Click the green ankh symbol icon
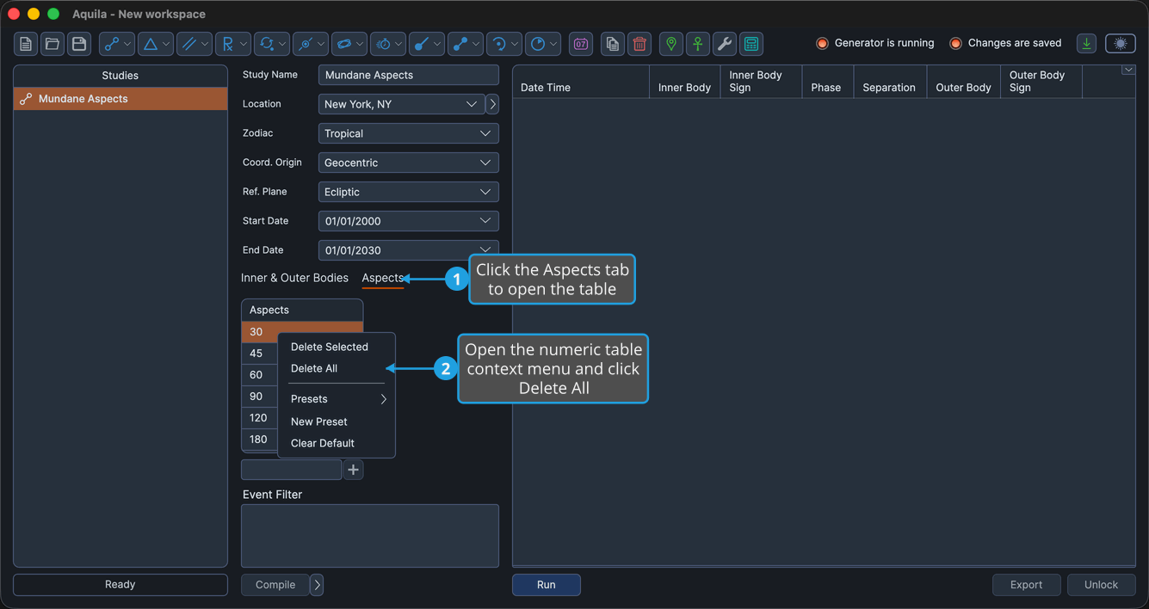The width and height of the screenshot is (1149, 609). (698, 44)
